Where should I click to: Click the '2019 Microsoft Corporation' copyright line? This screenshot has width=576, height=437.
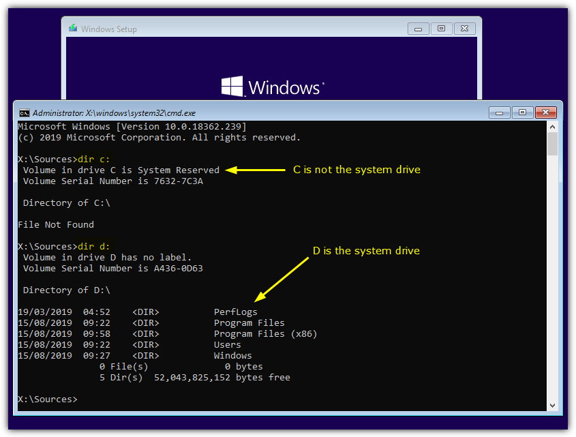pos(159,138)
